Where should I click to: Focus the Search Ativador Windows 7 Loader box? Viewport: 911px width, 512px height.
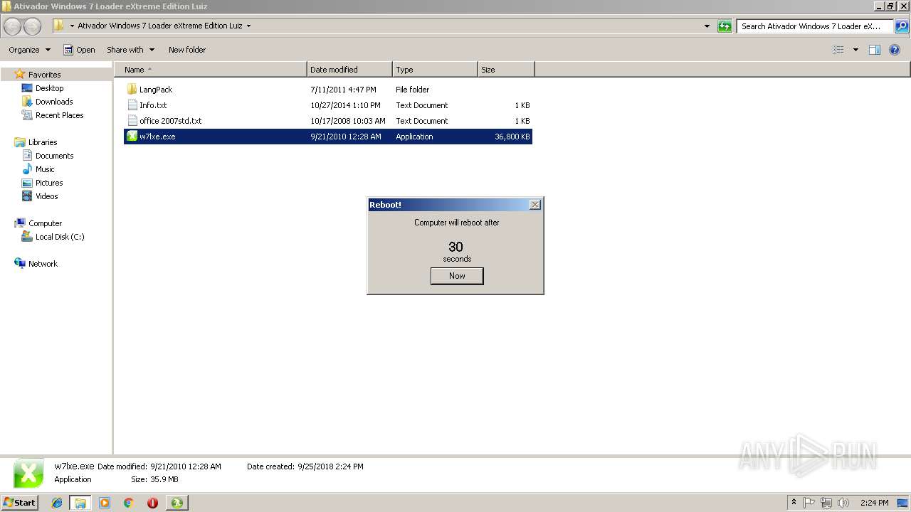(815, 26)
